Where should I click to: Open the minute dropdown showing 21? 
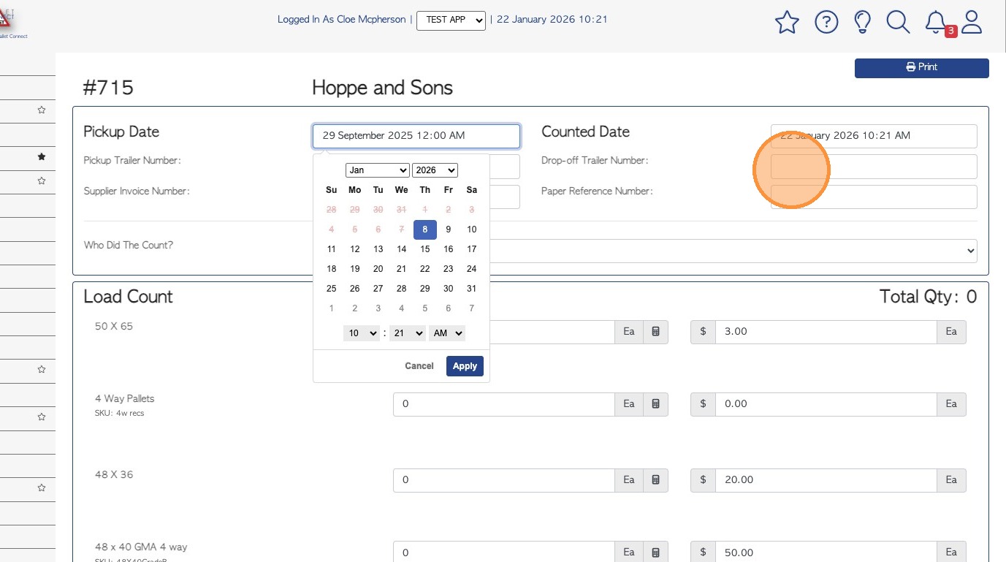(x=408, y=333)
